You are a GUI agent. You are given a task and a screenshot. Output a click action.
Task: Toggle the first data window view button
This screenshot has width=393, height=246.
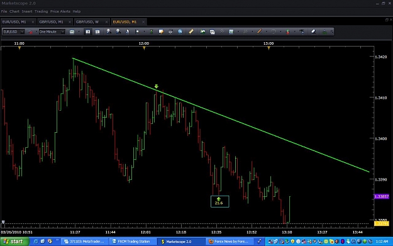pos(88,32)
